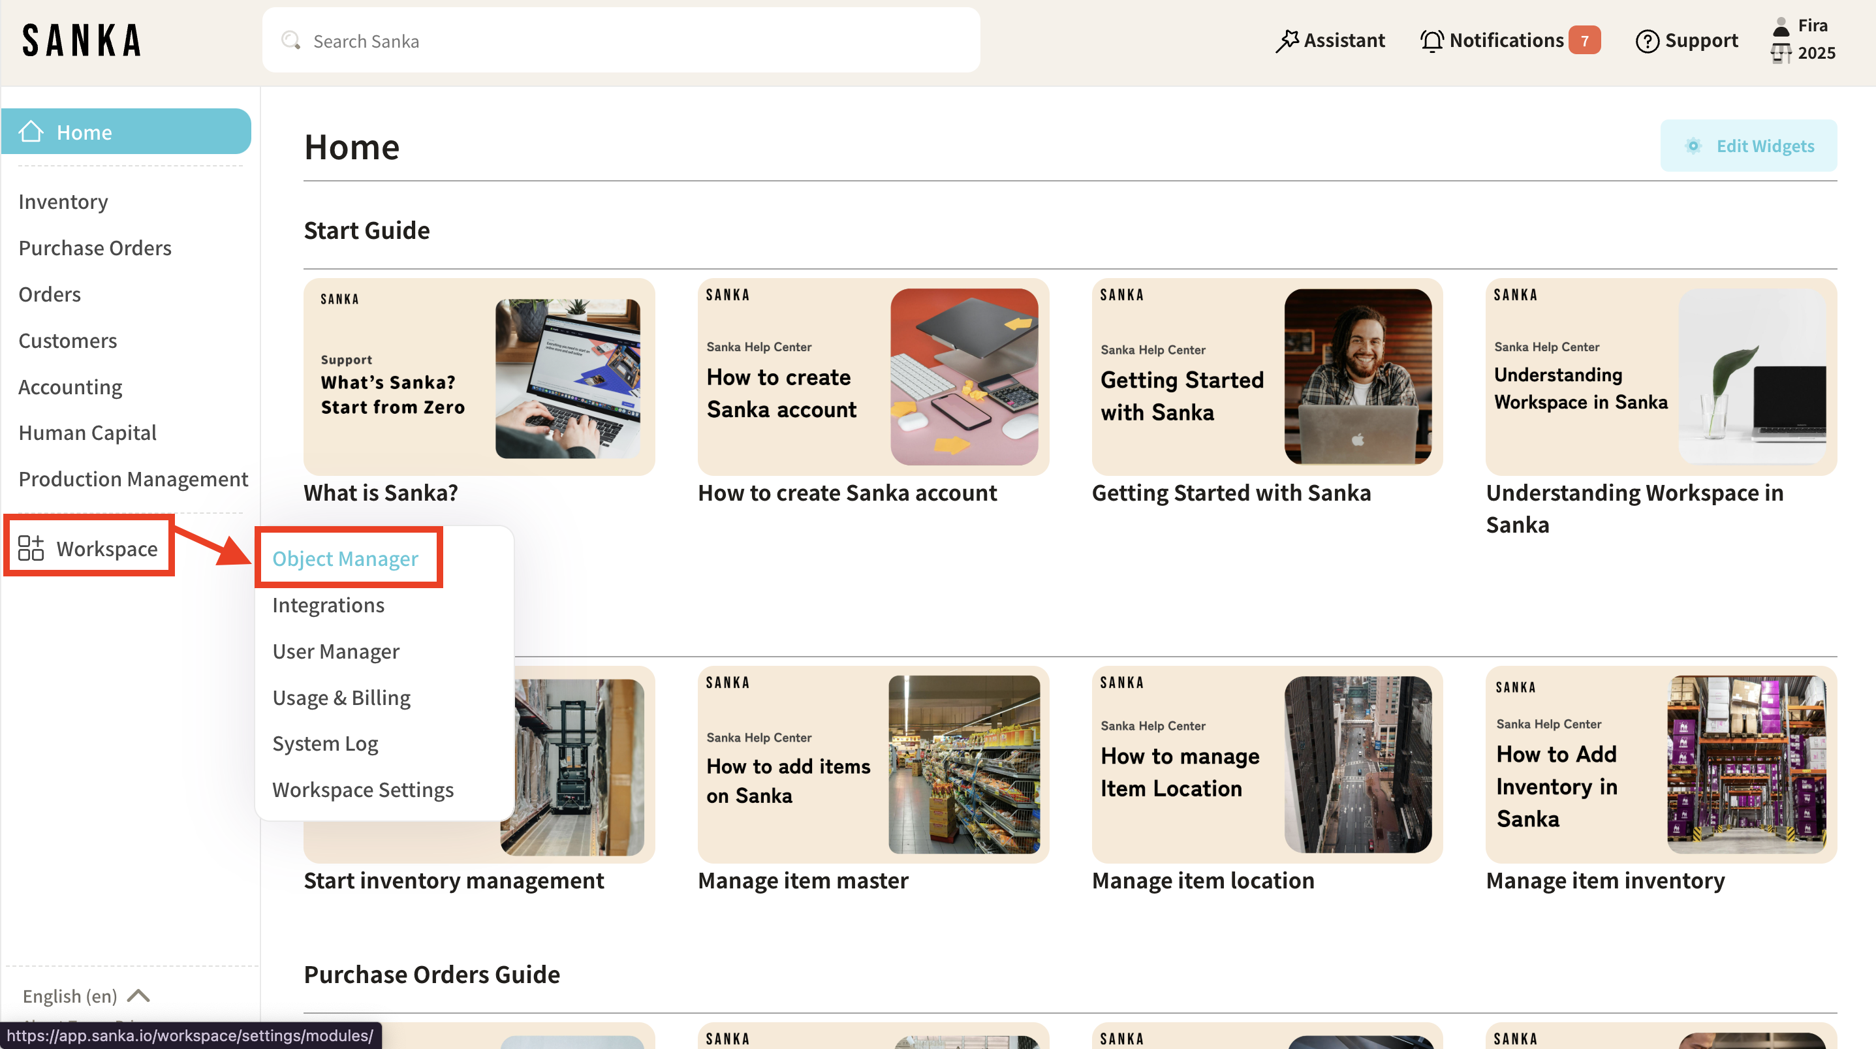This screenshot has width=1876, height=1049.
Task: Open the Assistant magic wand icon
Action: [x=1287, y=40]
